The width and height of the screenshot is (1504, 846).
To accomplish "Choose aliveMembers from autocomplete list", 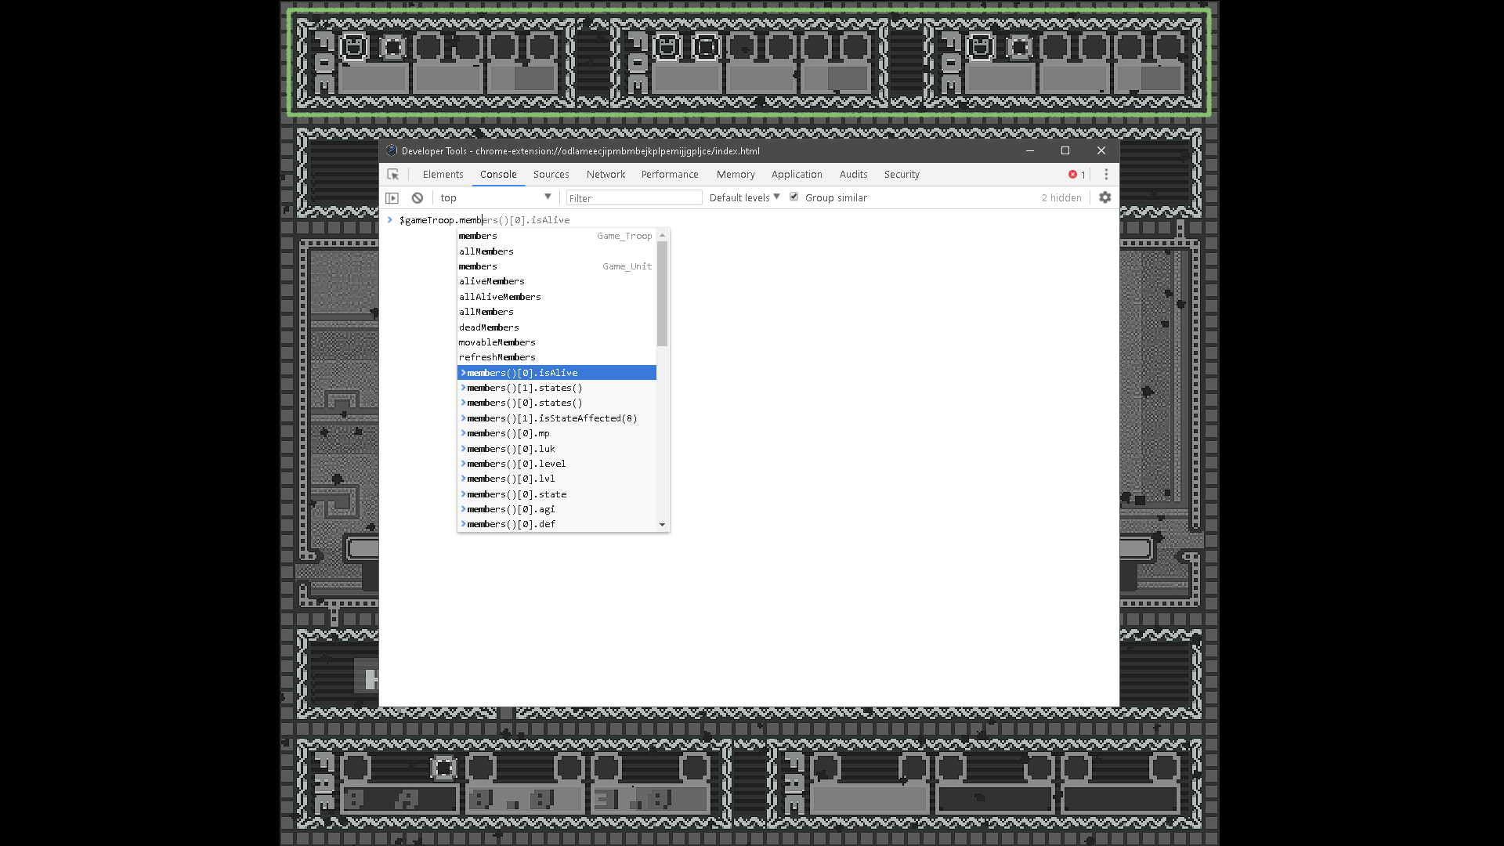I will [x=556, y=281].
